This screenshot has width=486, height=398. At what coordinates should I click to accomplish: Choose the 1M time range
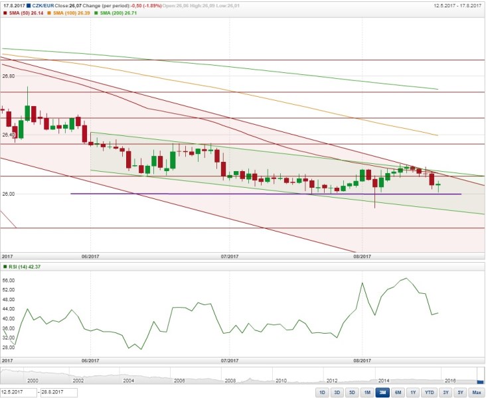point(367,393)
